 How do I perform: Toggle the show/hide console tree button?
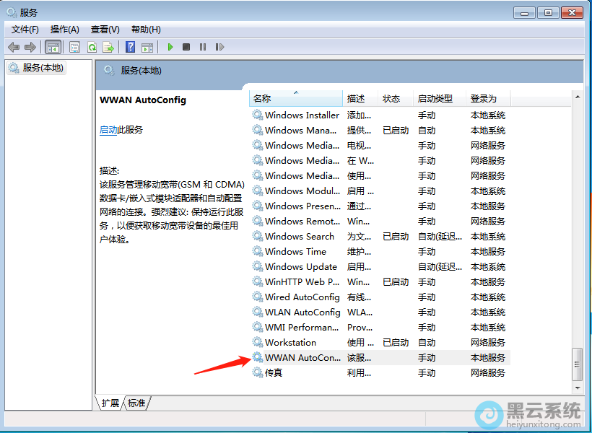(53, 47)
